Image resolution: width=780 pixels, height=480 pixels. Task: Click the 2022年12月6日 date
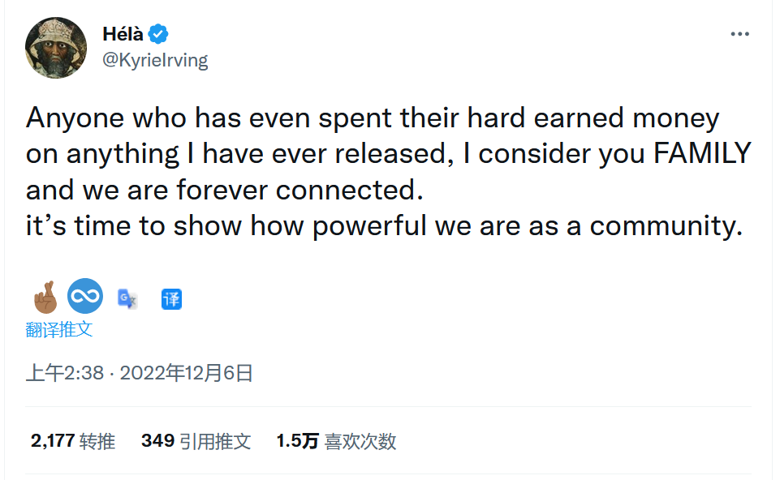tap(186, 373)
